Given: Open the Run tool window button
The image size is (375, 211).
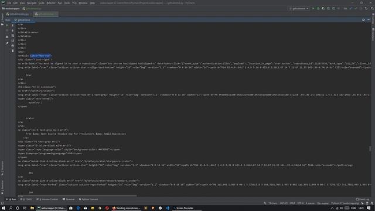Looking at the screenshot, I should (11, 199).
